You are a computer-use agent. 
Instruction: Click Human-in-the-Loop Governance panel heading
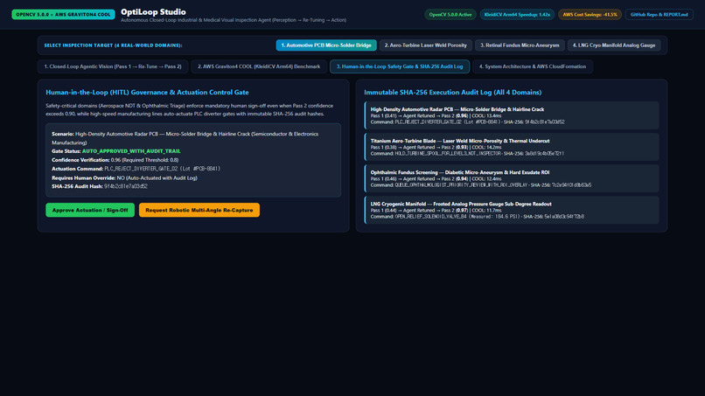pos(147,92)
